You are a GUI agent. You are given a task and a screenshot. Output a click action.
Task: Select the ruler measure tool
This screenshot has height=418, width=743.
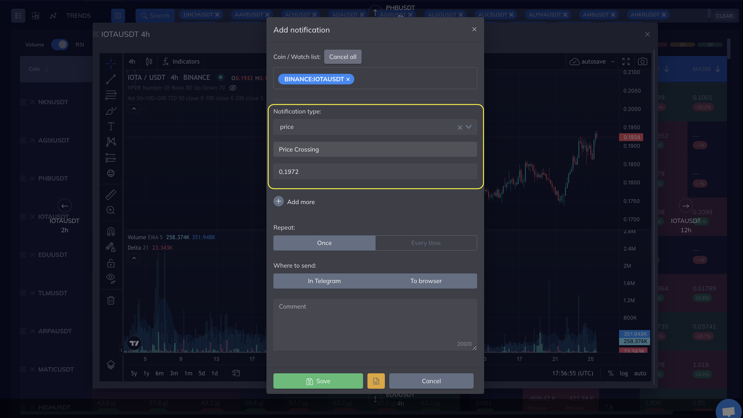coord(111,194)
